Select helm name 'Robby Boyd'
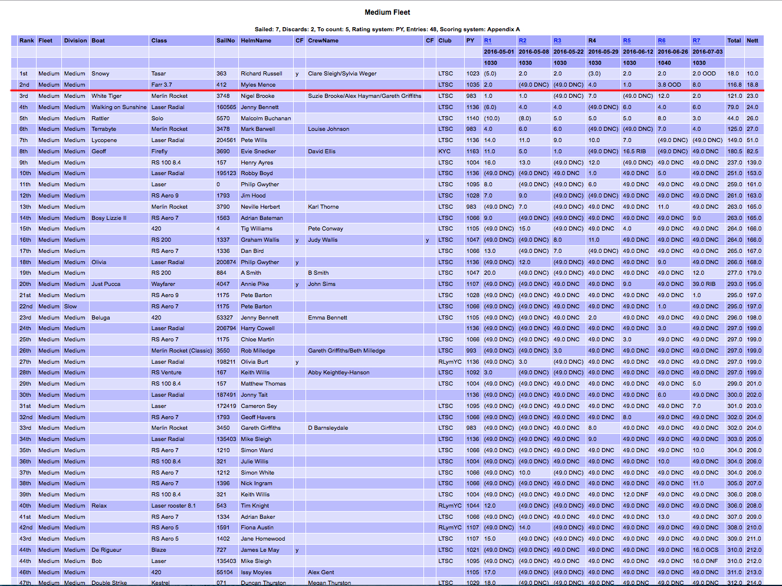This screenshot has width=782, height=586. 257,173
